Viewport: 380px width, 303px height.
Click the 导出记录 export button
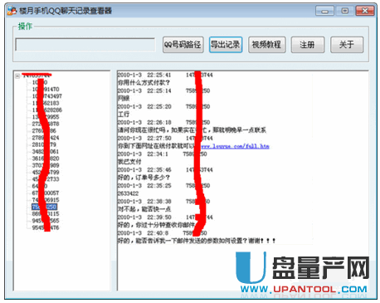point(226,45)
